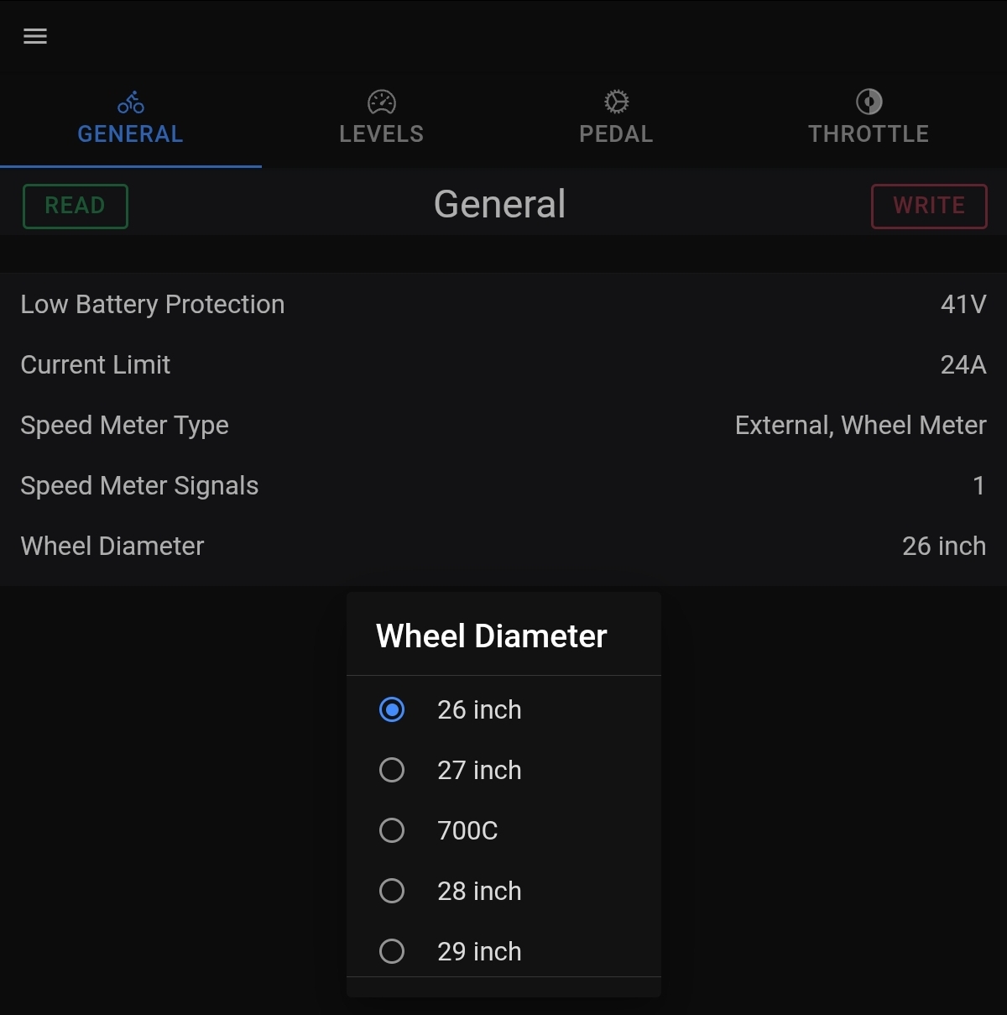Click the half-circle icon above Throttle

pos(869,102)
